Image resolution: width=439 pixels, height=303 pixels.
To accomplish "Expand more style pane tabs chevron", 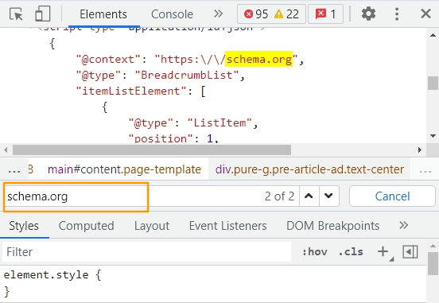I will pos(403,225).
